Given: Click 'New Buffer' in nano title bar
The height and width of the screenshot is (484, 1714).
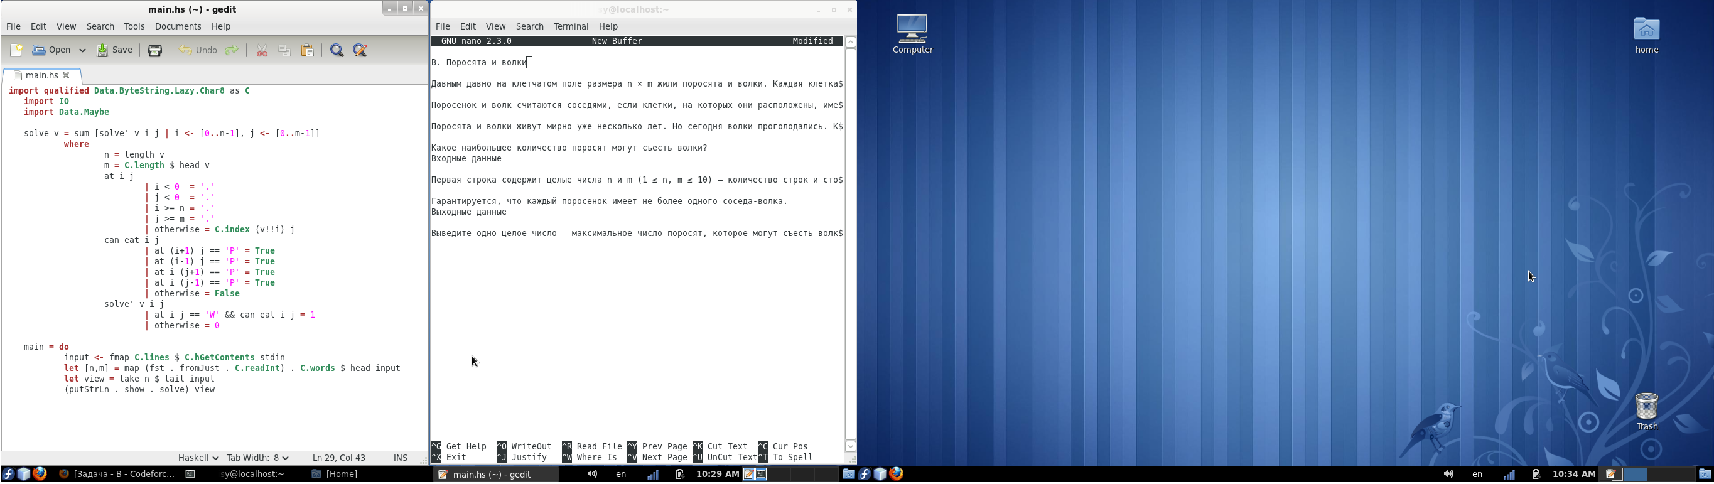Looking at the screenshot, I should click(617, 41).
